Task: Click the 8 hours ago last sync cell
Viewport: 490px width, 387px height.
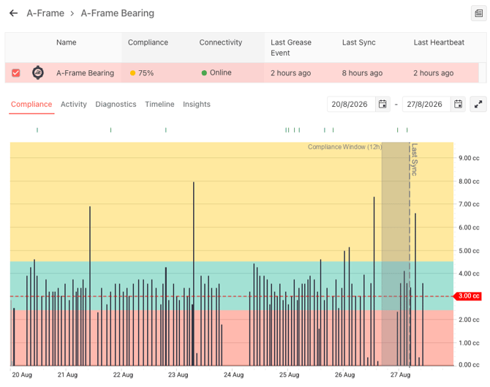Action: click(362, 73)
